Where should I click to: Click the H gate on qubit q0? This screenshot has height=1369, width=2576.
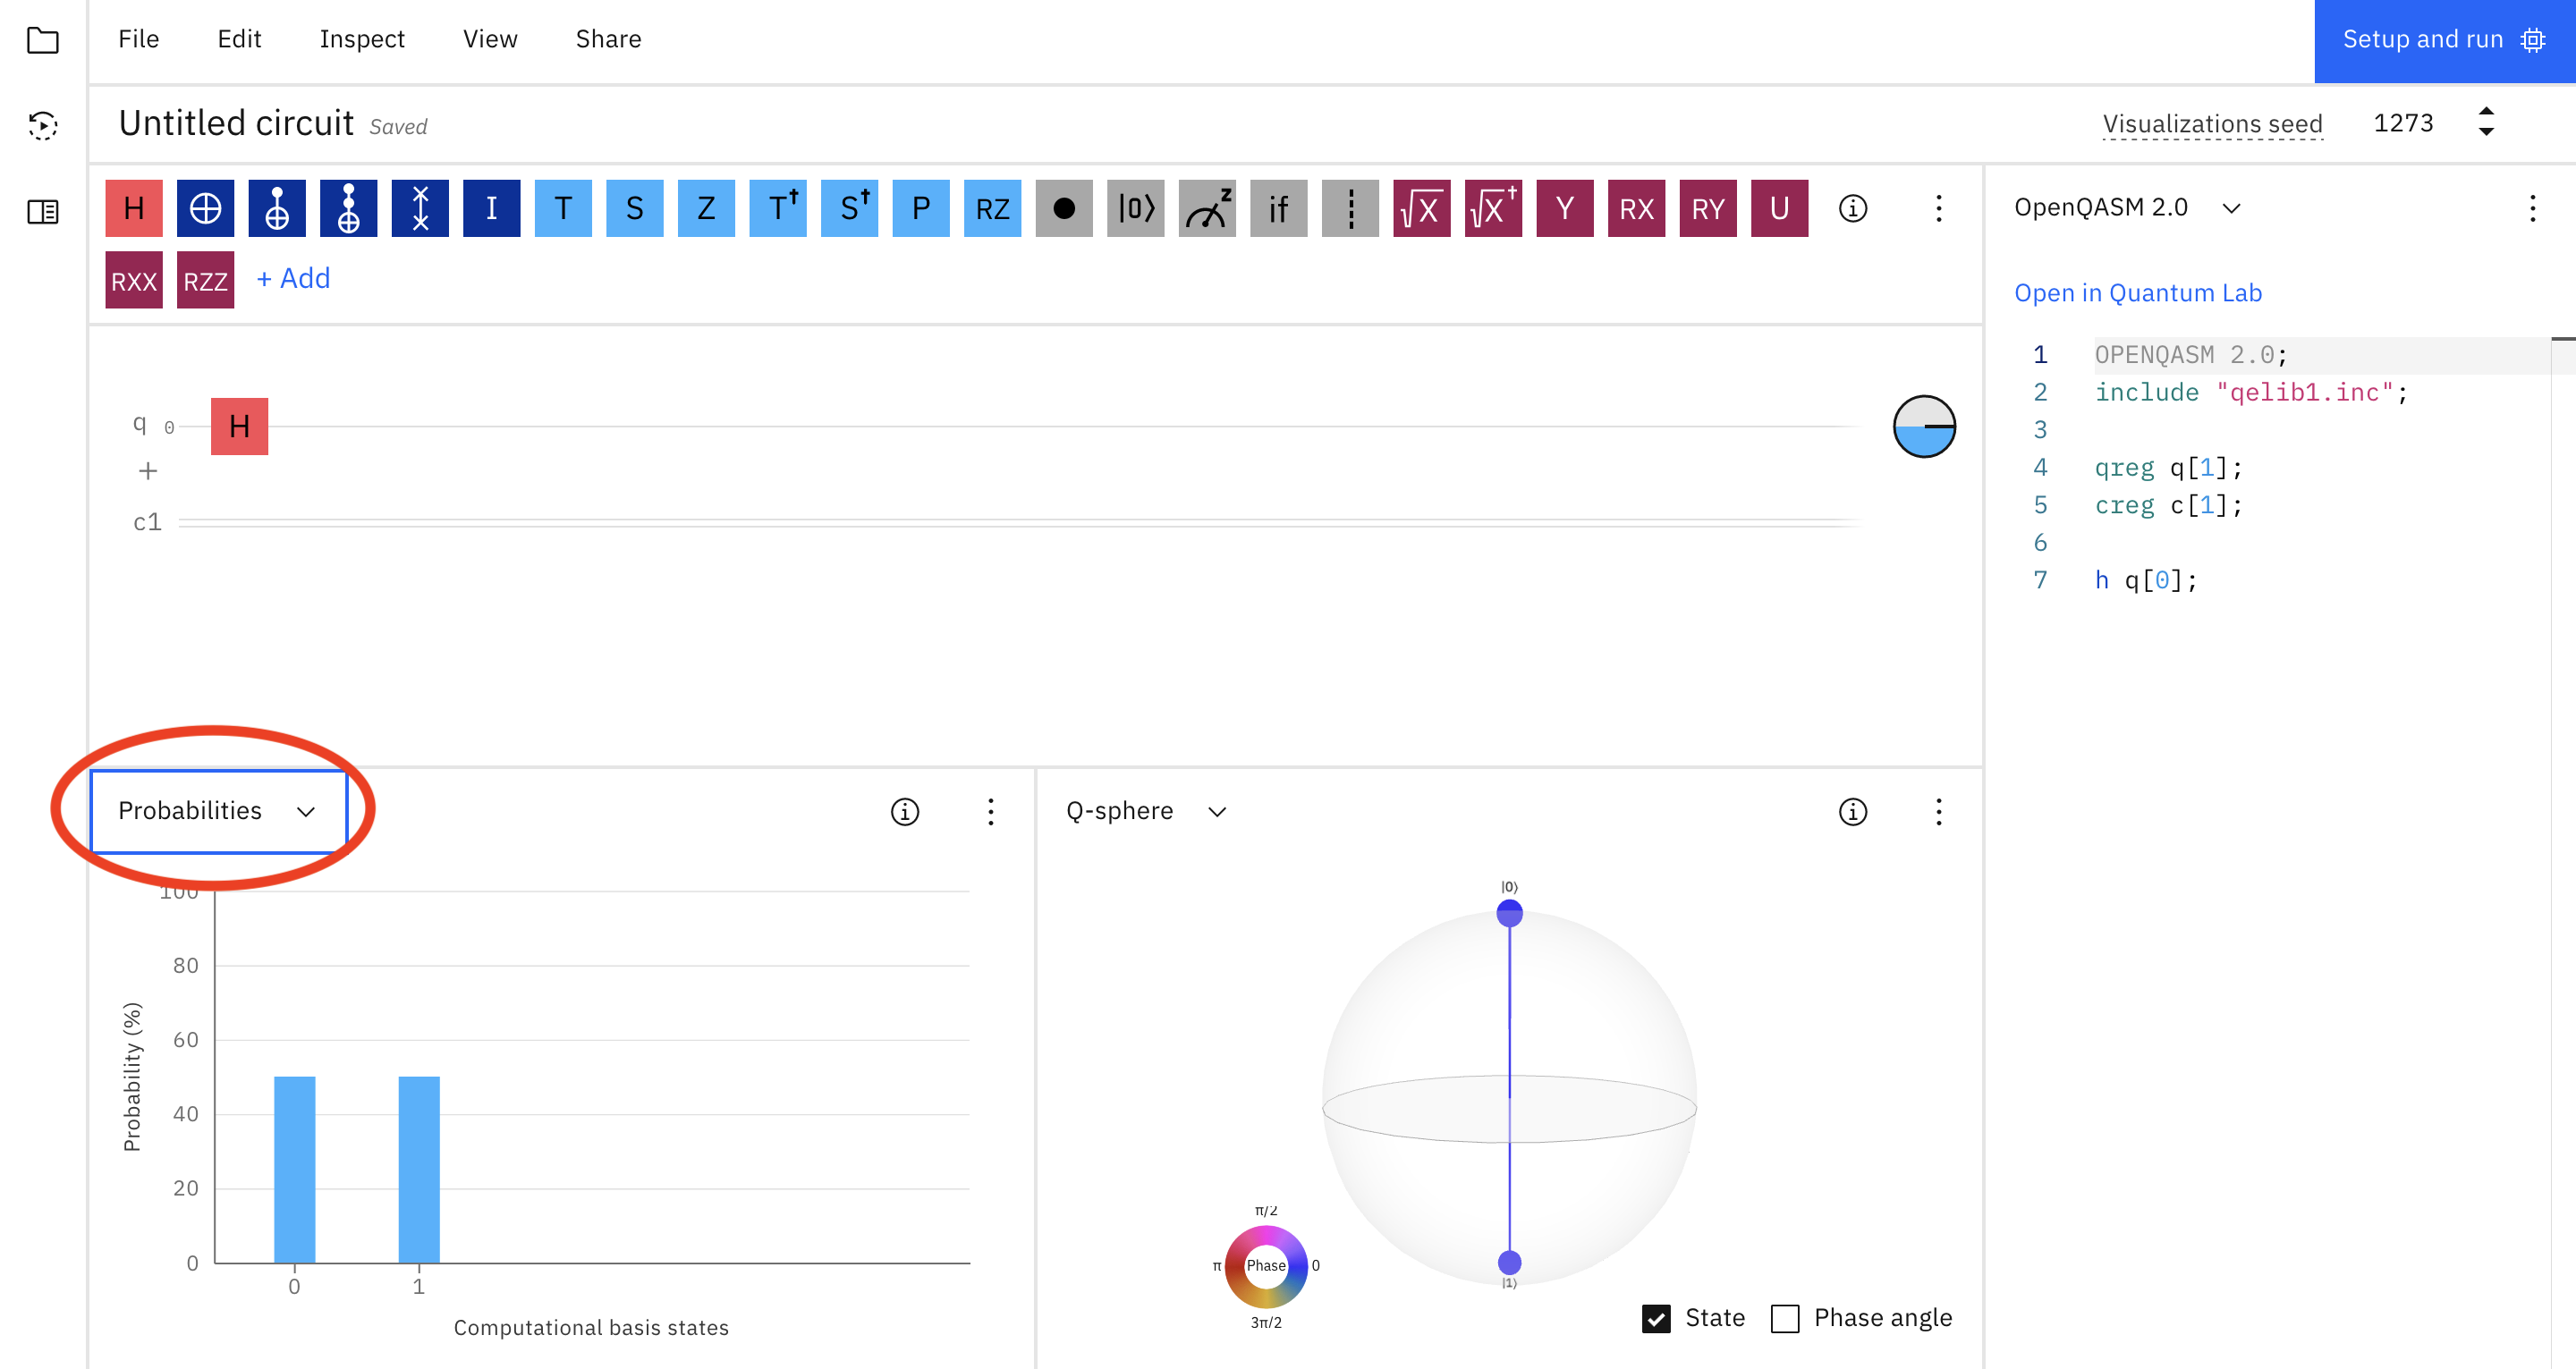click(239, 427)
